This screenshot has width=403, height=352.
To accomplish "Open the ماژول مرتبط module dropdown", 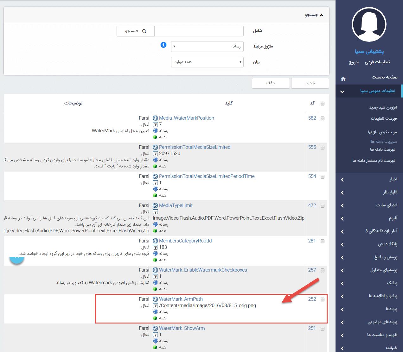I will point(207,47).
